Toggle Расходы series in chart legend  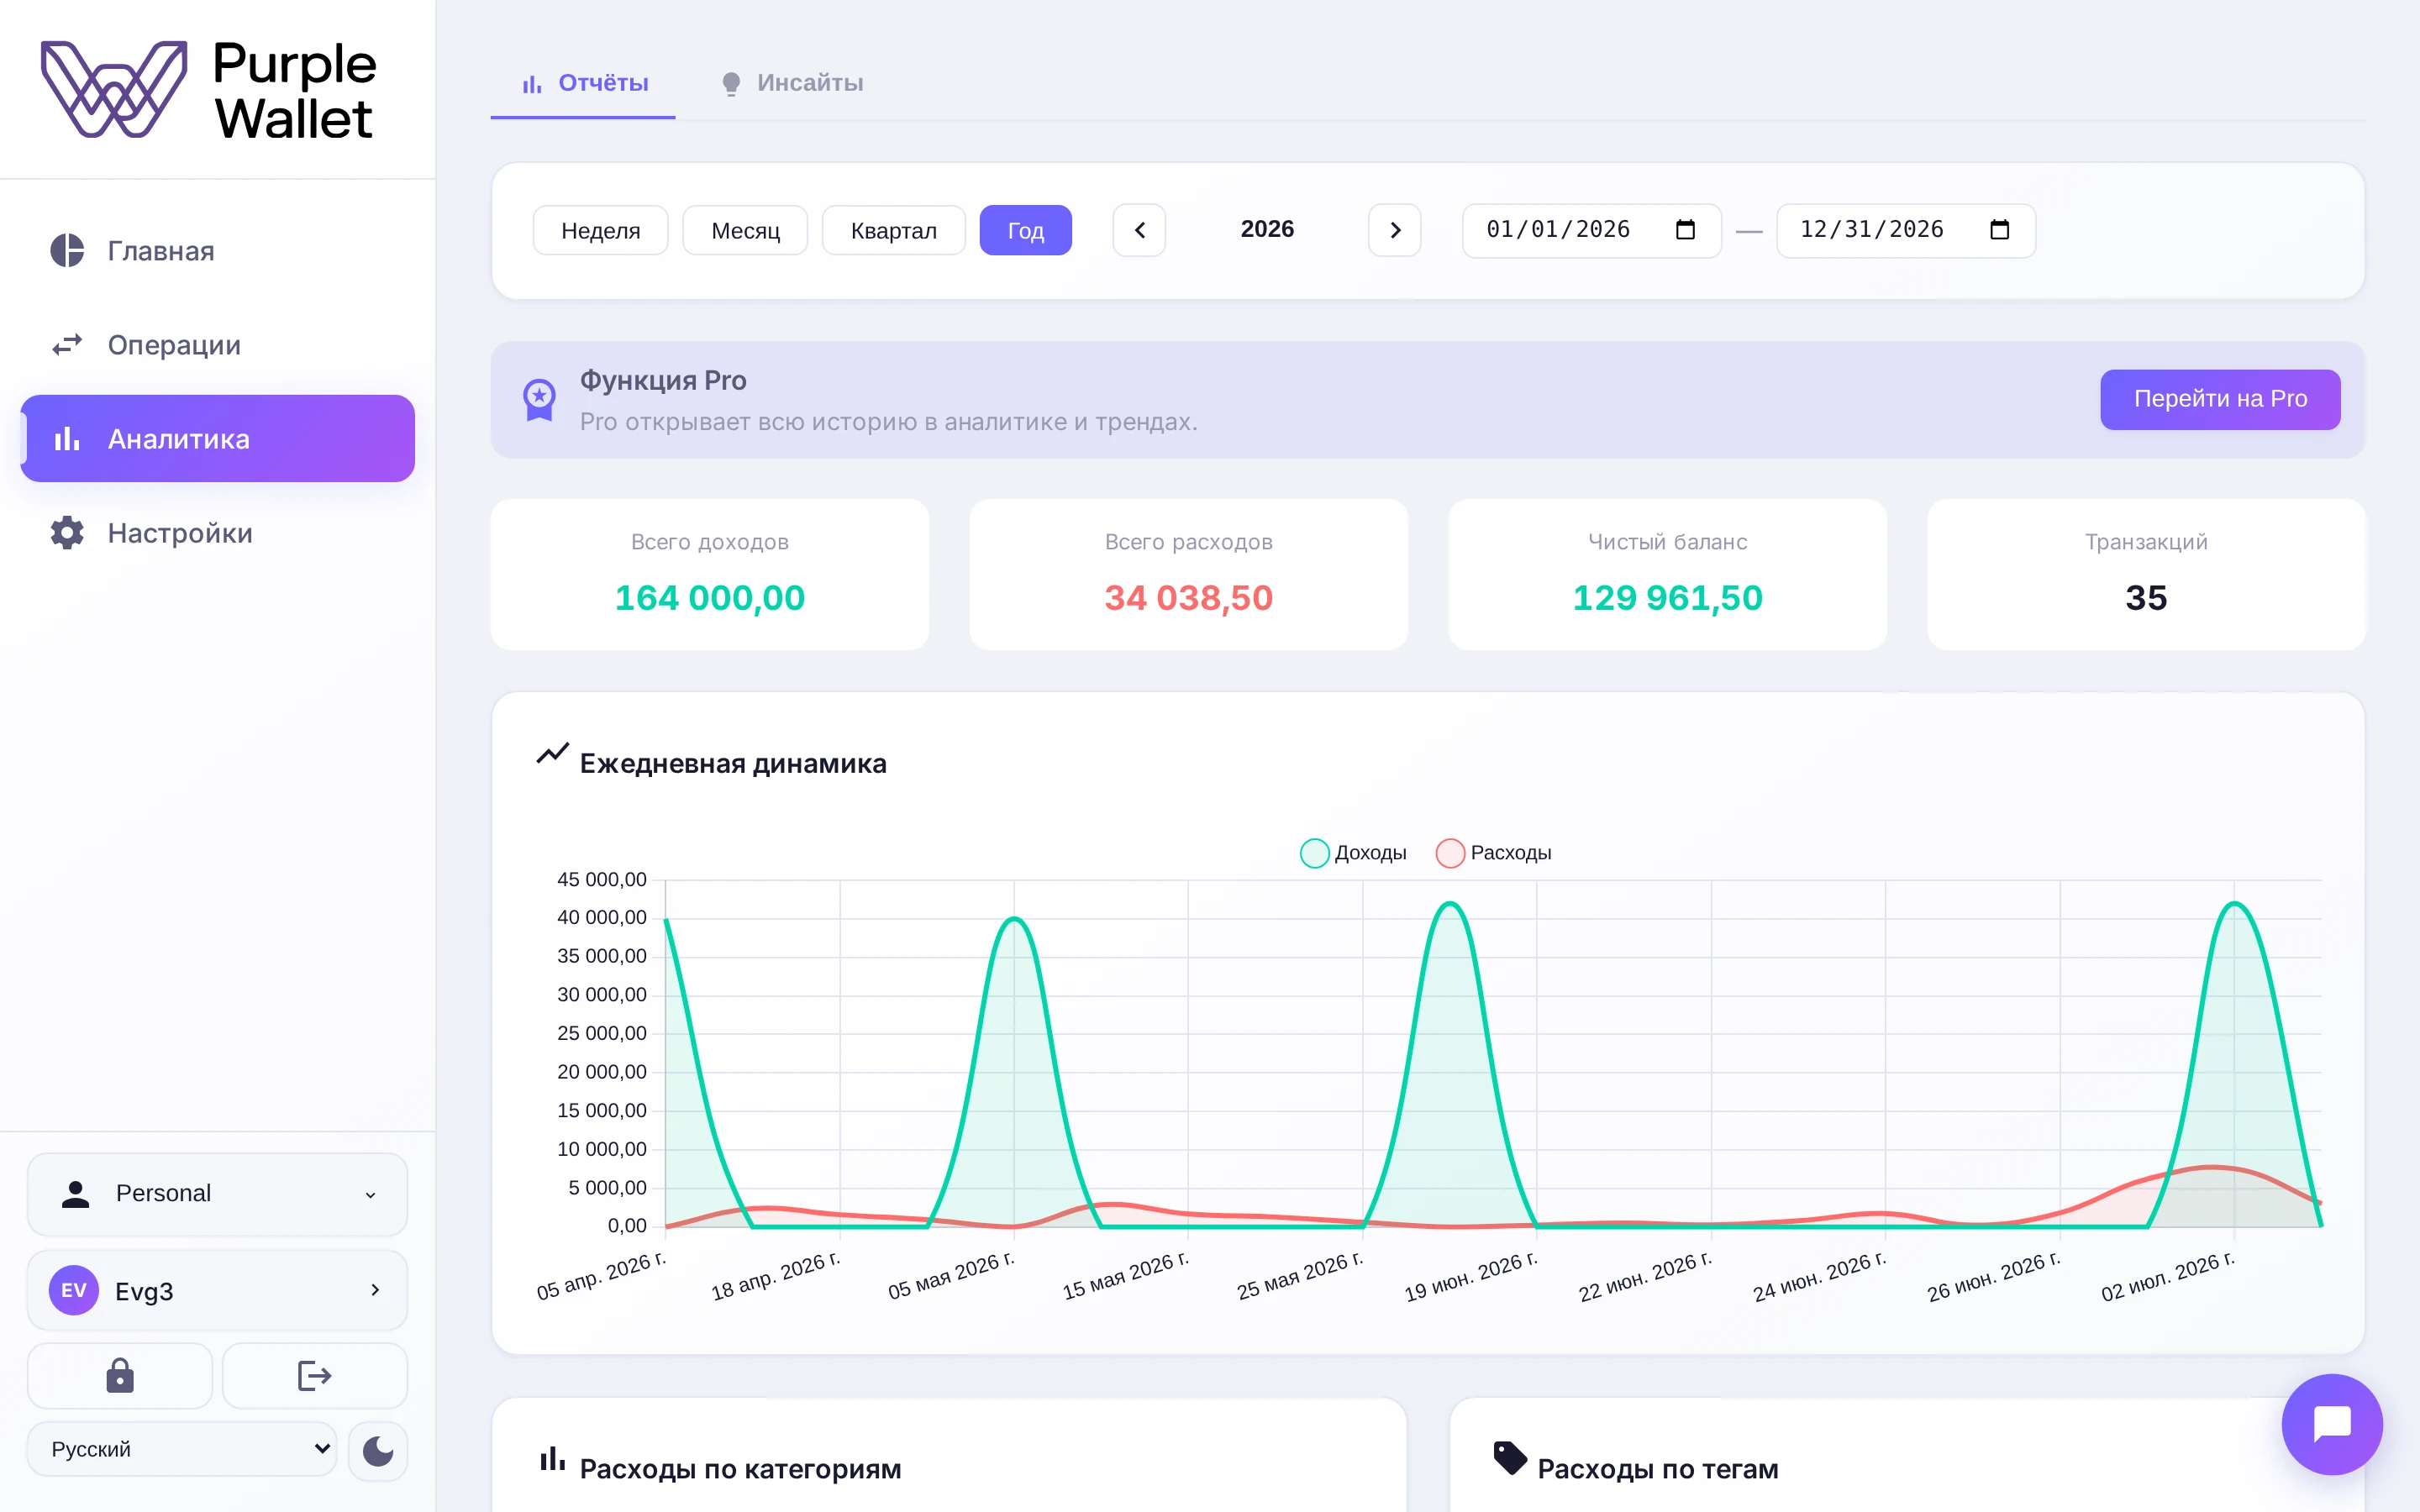click(1494, 853)
